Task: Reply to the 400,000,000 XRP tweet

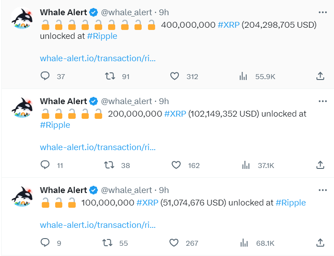Action: click(45, 76)
